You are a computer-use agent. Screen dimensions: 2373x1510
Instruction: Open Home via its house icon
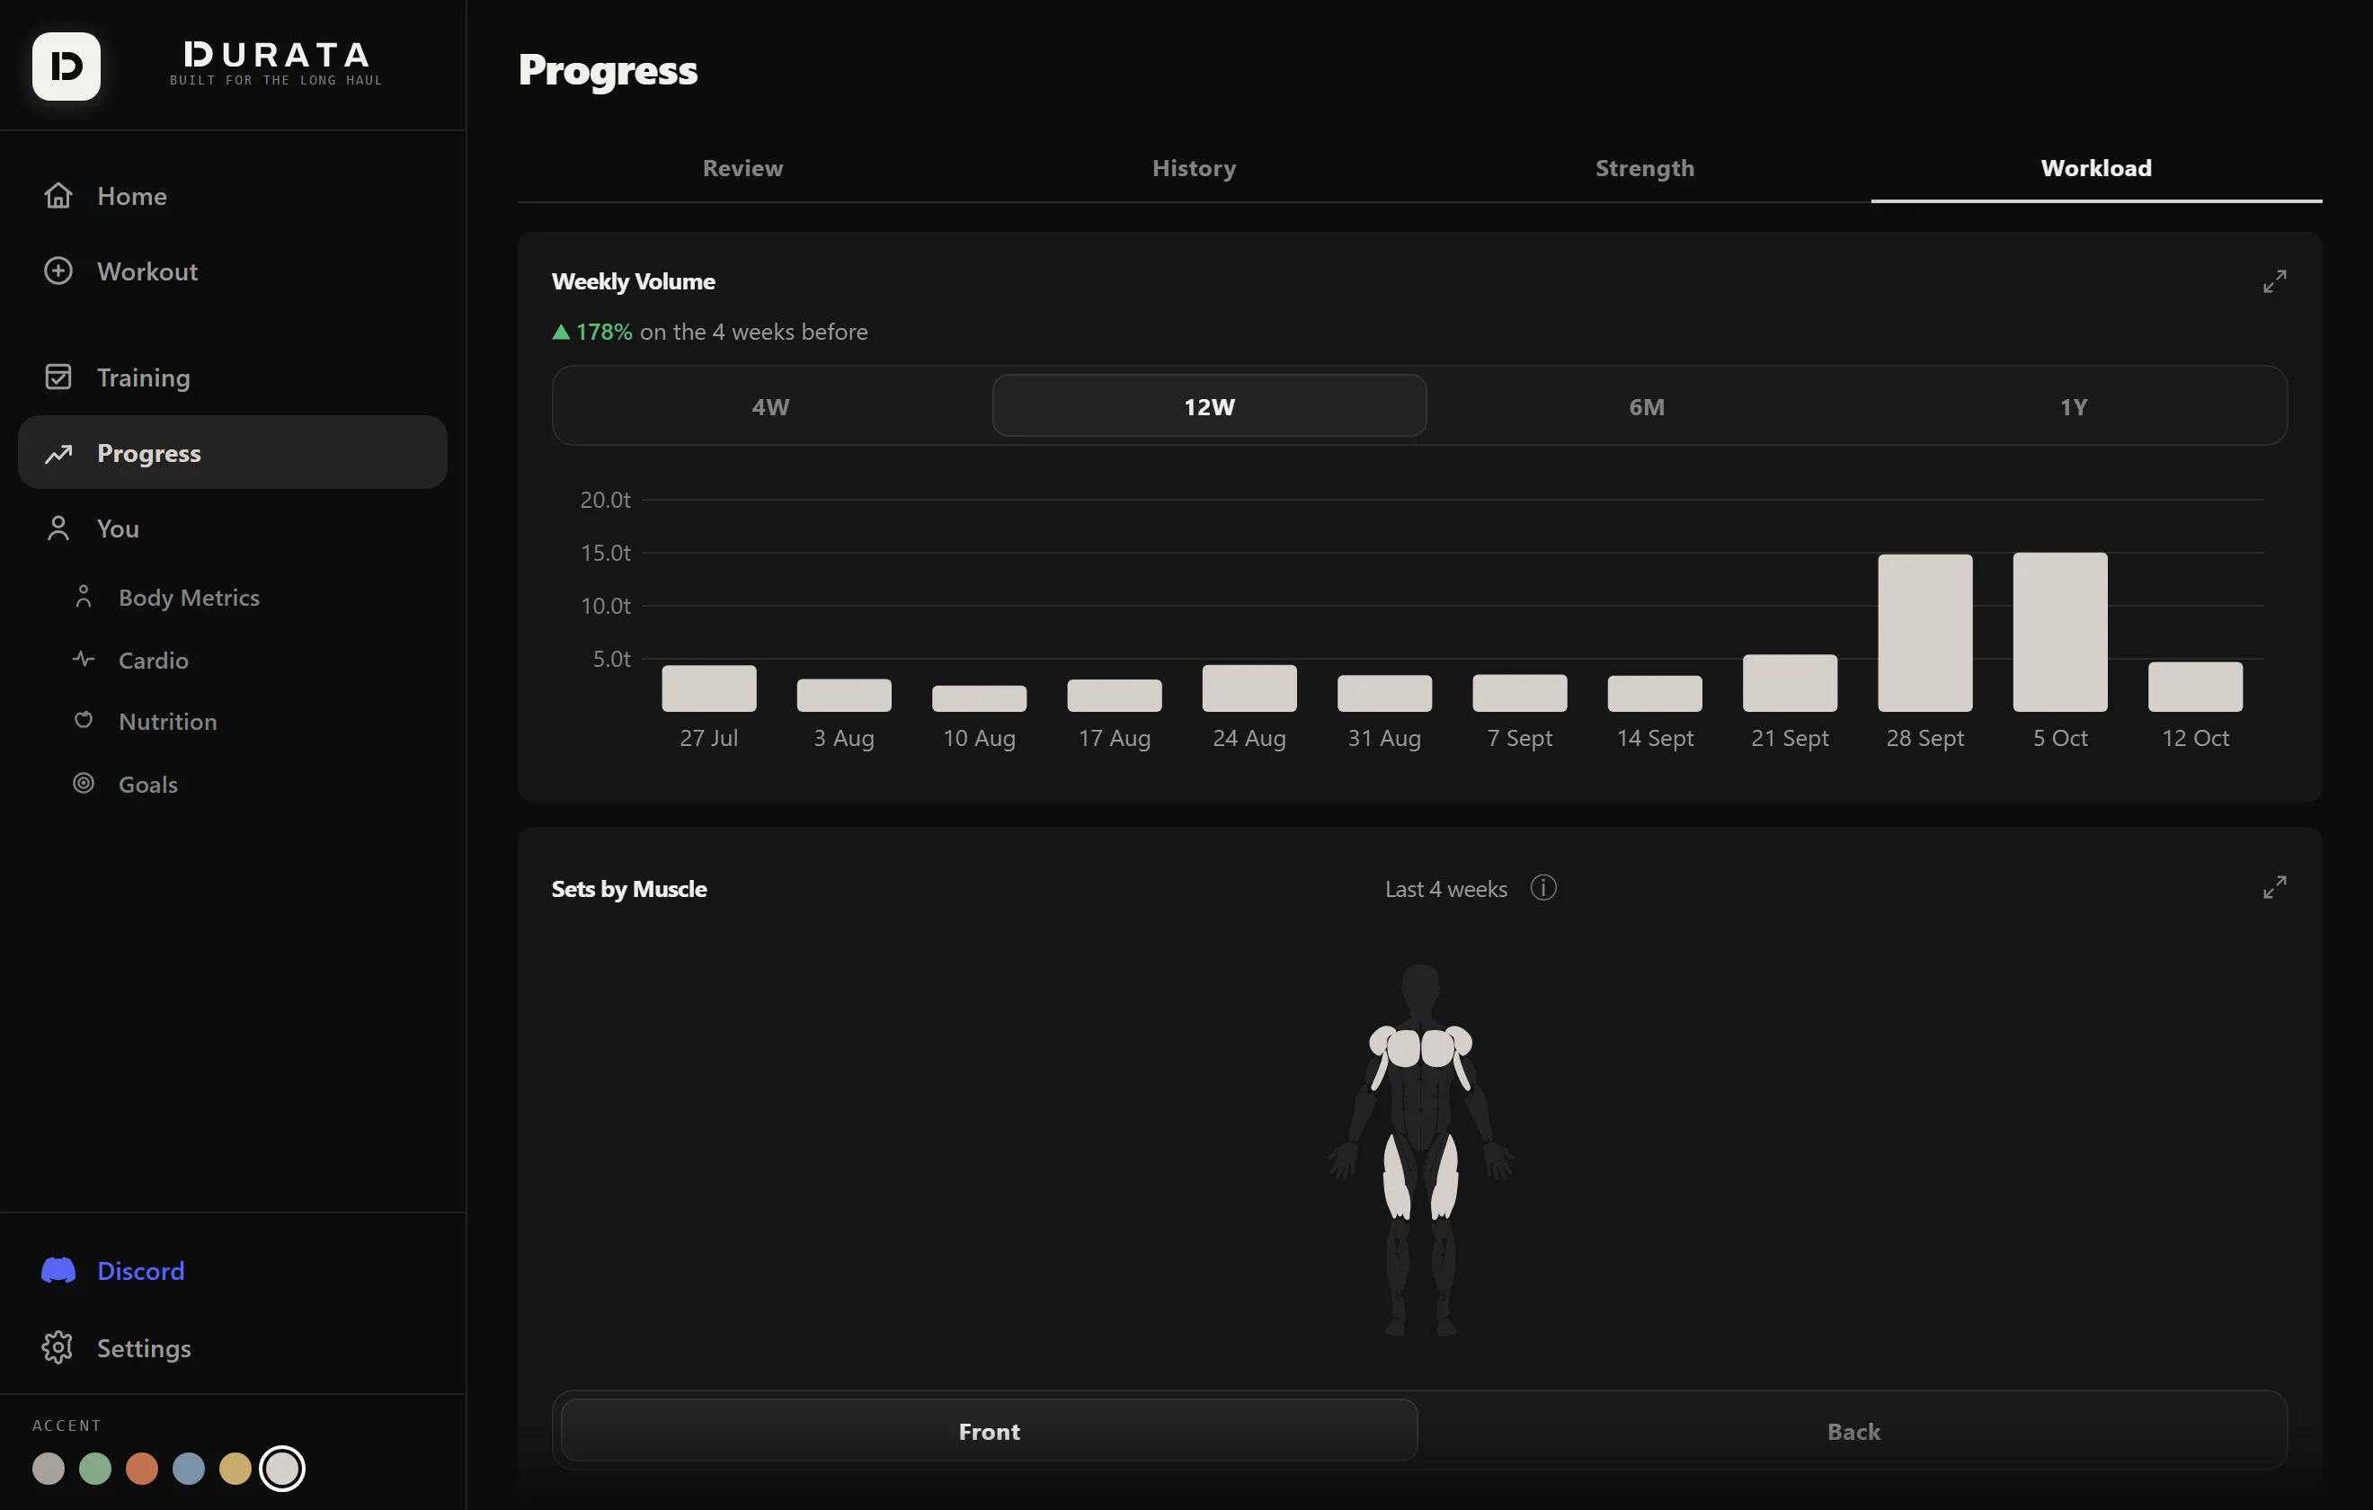(58, 195)
